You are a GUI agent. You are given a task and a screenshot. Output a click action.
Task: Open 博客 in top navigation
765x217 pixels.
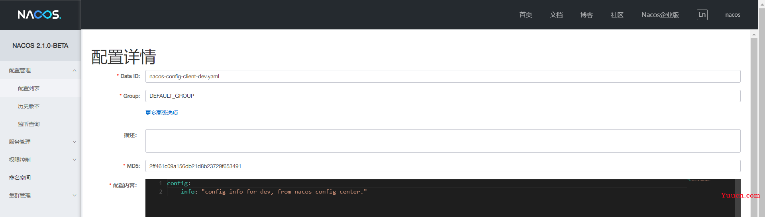(x=586, y=15)
